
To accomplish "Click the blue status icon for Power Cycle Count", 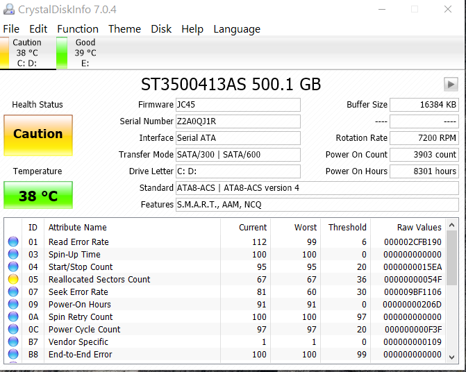I will coord(13,330).
